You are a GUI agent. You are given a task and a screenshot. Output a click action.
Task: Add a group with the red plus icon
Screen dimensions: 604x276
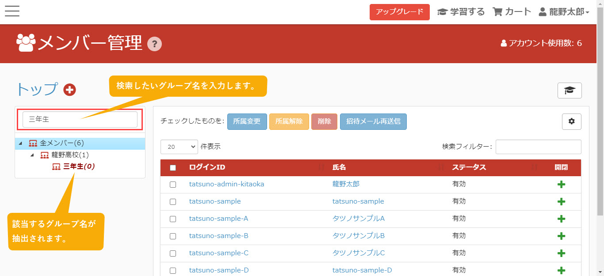pos(69,90)
